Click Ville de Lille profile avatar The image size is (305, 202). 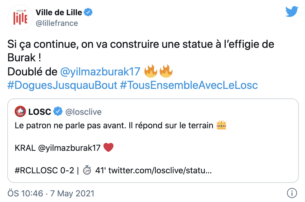[20, 17]
